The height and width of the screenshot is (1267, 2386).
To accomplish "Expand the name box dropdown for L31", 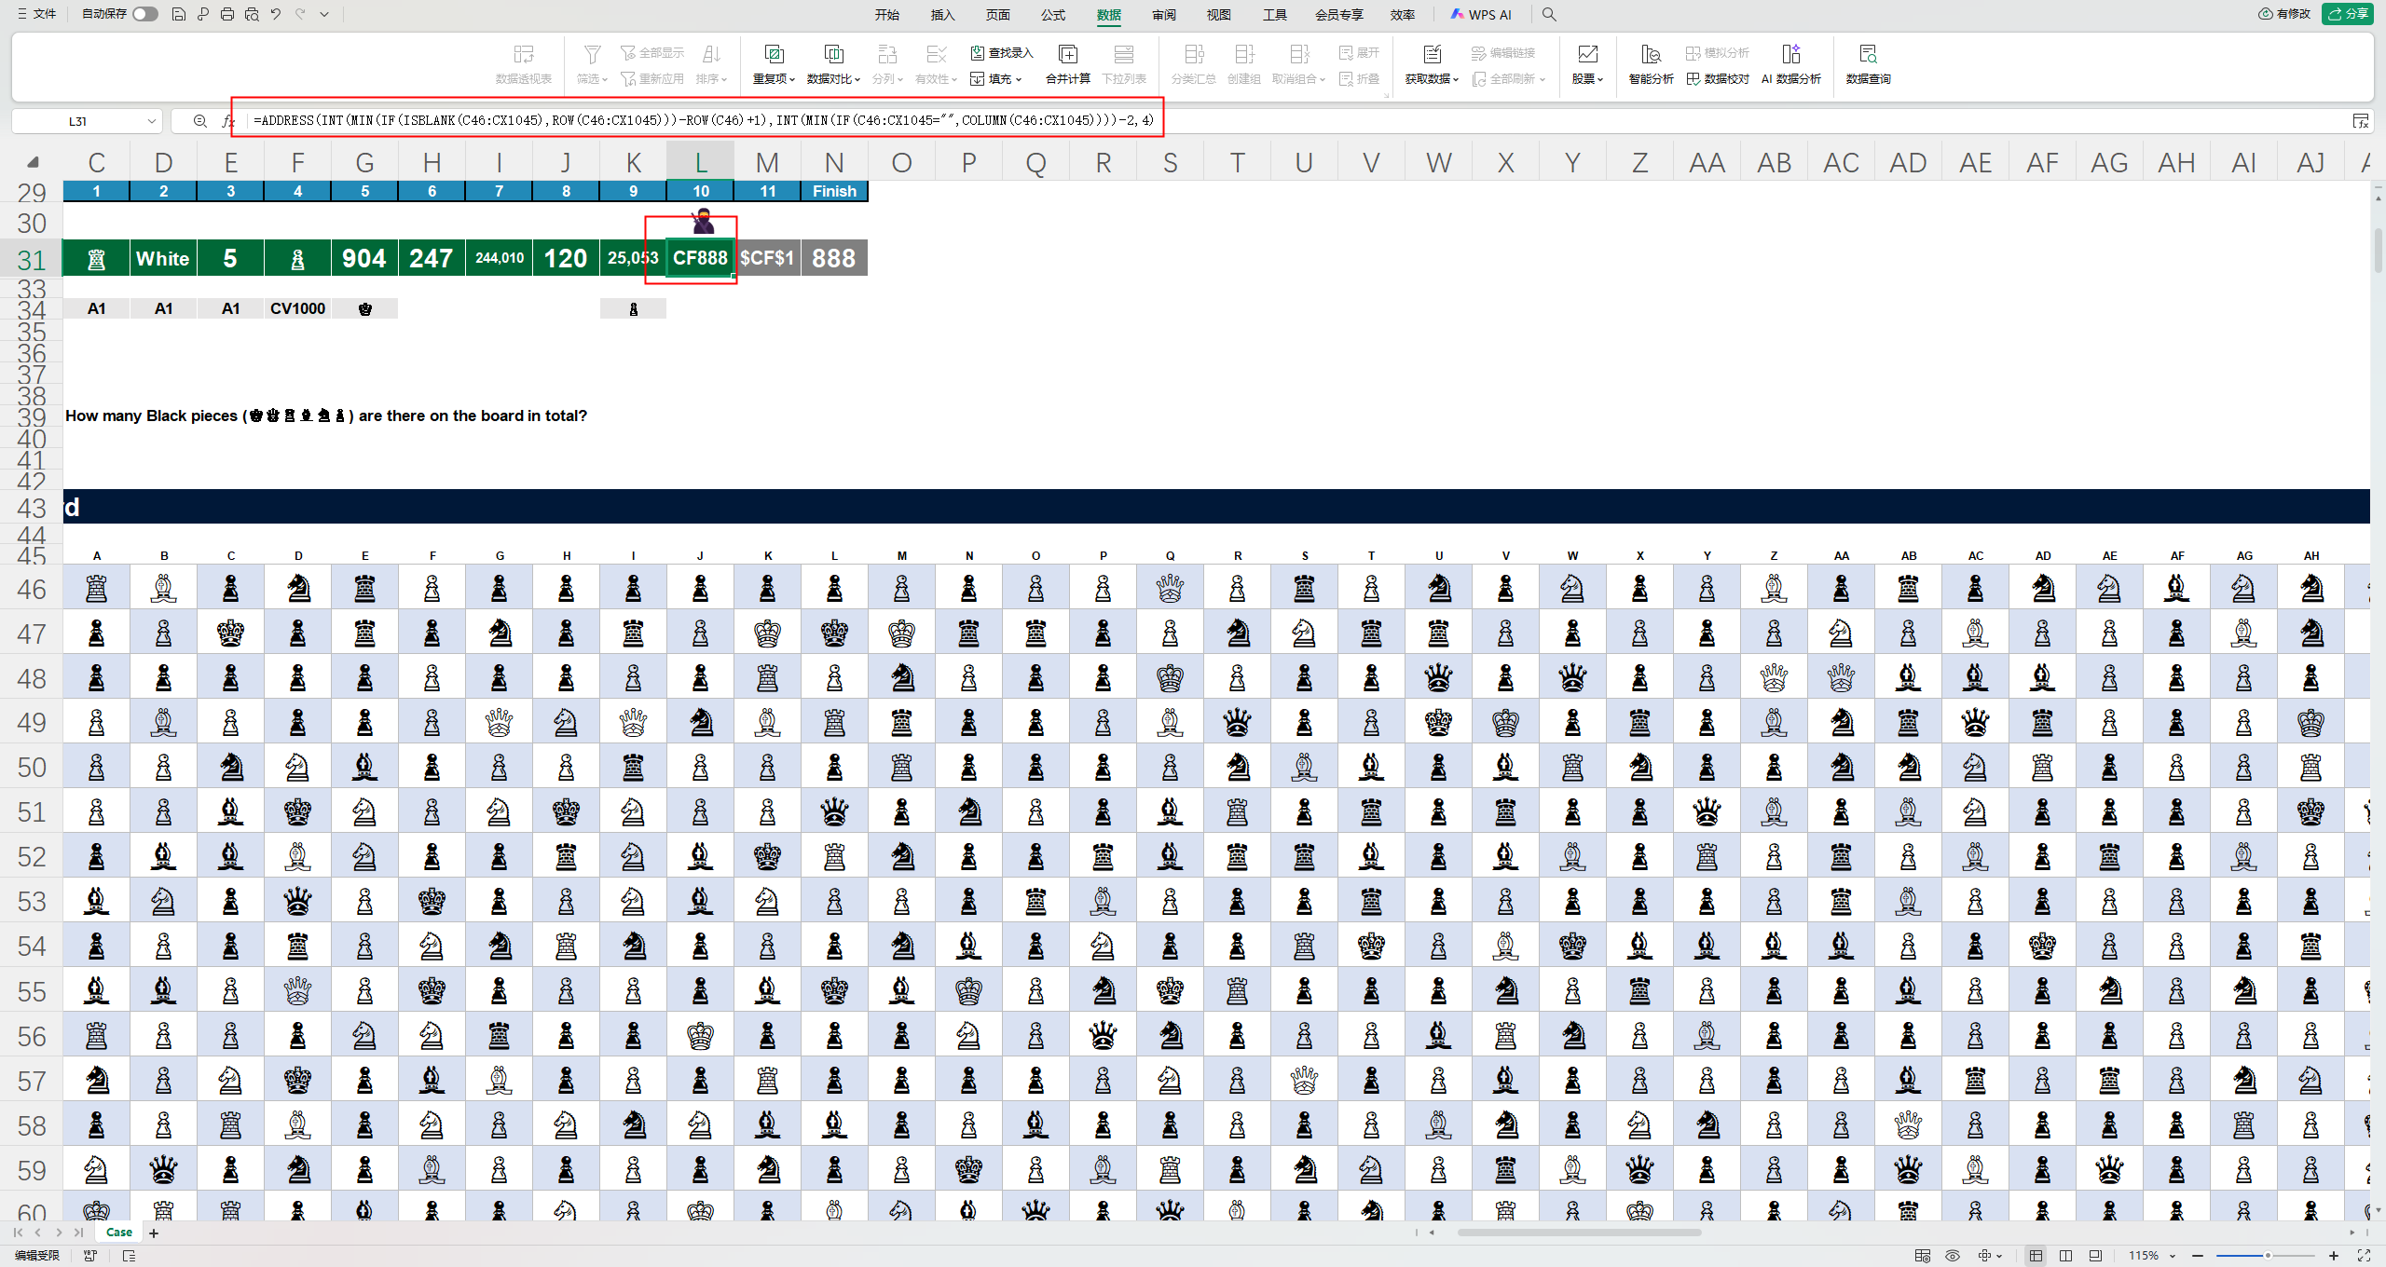I will [x=151, y=121].
